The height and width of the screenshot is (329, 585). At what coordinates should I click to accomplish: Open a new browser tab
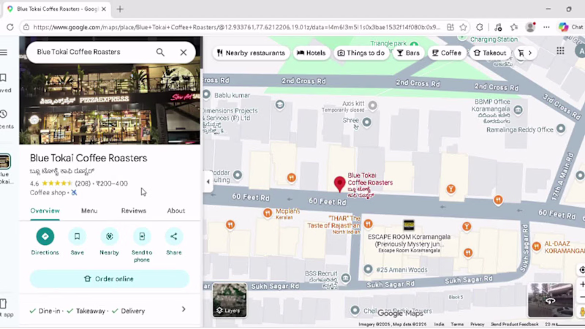point(120,9)
